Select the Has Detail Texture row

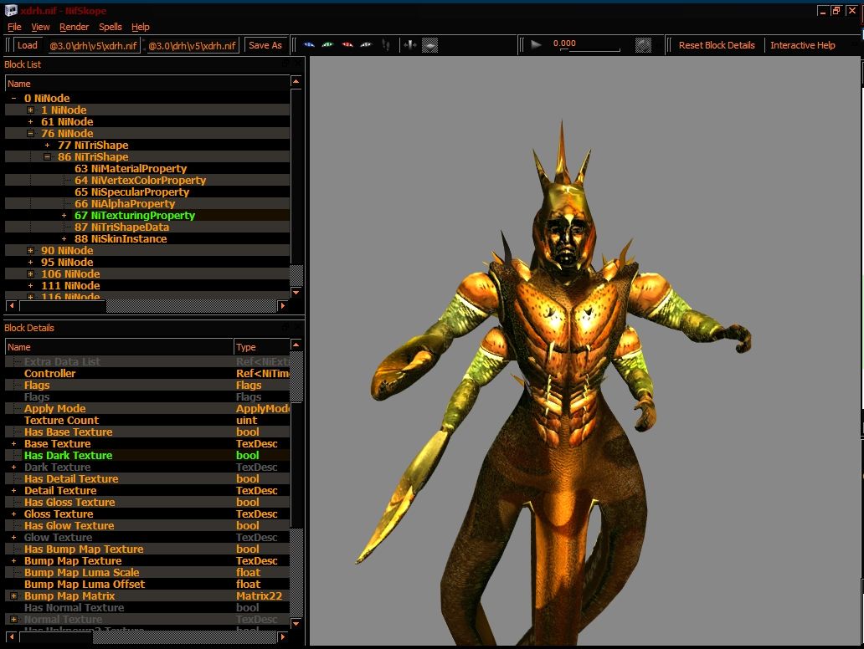click(x=147, y=479)
